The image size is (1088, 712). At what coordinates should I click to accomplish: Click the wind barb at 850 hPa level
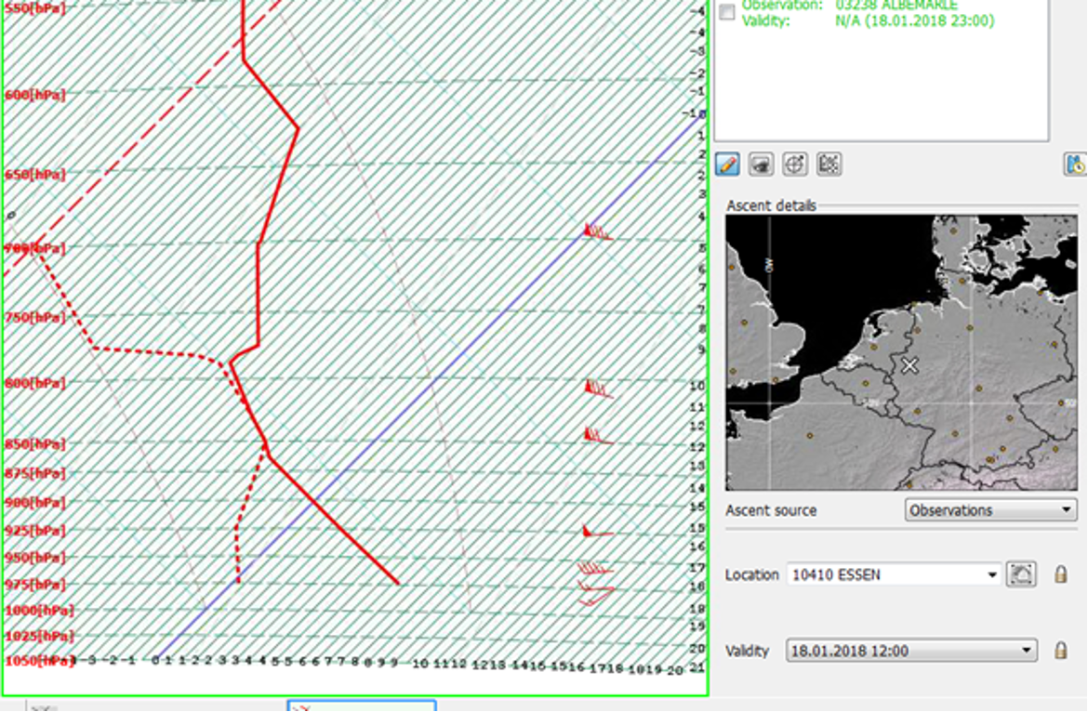[x=599, y=435]
